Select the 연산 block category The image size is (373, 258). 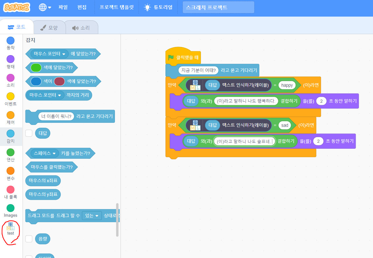[x=10, y=155]
